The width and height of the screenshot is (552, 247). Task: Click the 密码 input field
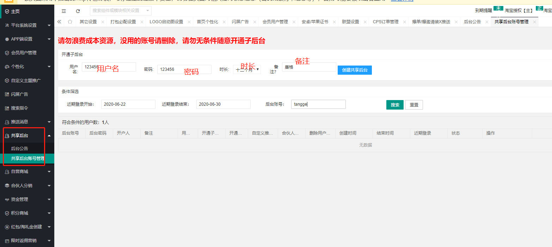click(184, 69)
